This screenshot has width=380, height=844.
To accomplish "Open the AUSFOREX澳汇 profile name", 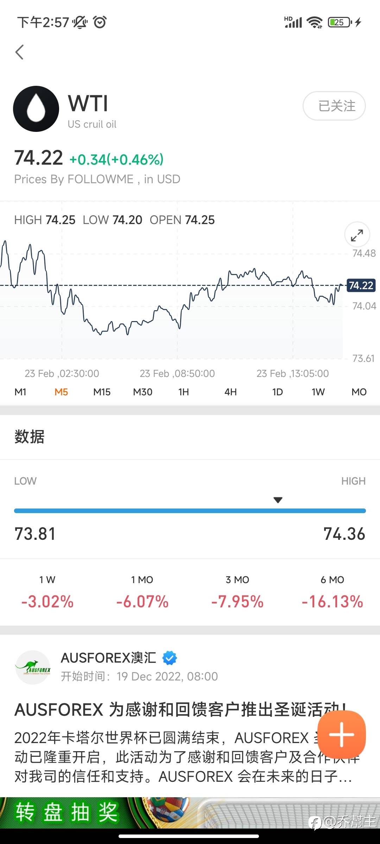I will (108, 658).
